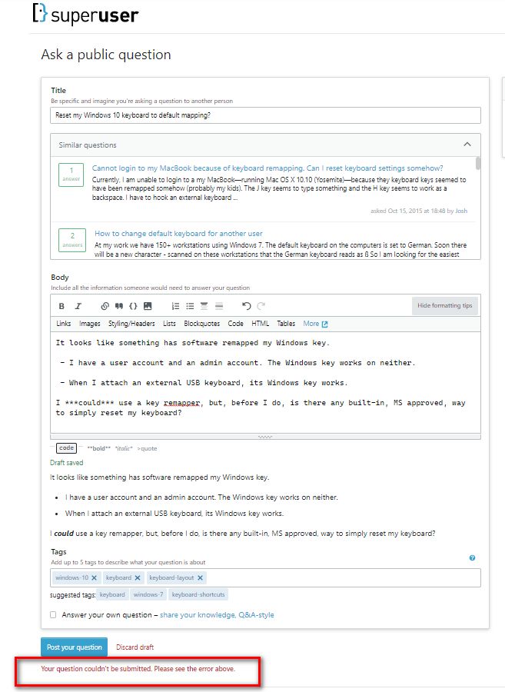Open the Lists formatting tip tab
Screen dimensions: 505x692
click(169, 324)
